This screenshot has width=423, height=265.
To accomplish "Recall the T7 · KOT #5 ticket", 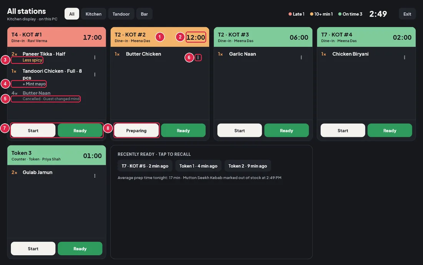I will tap(145, 166).
